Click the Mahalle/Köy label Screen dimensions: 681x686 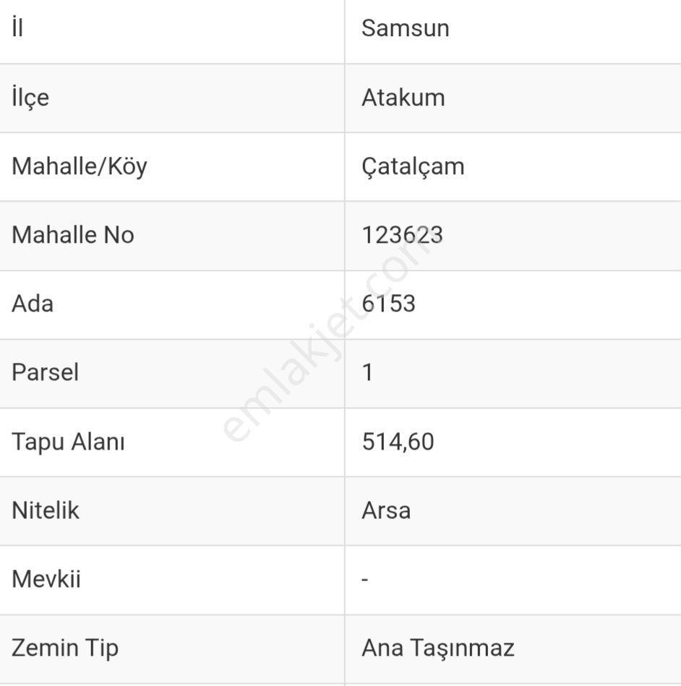point(80,167)
